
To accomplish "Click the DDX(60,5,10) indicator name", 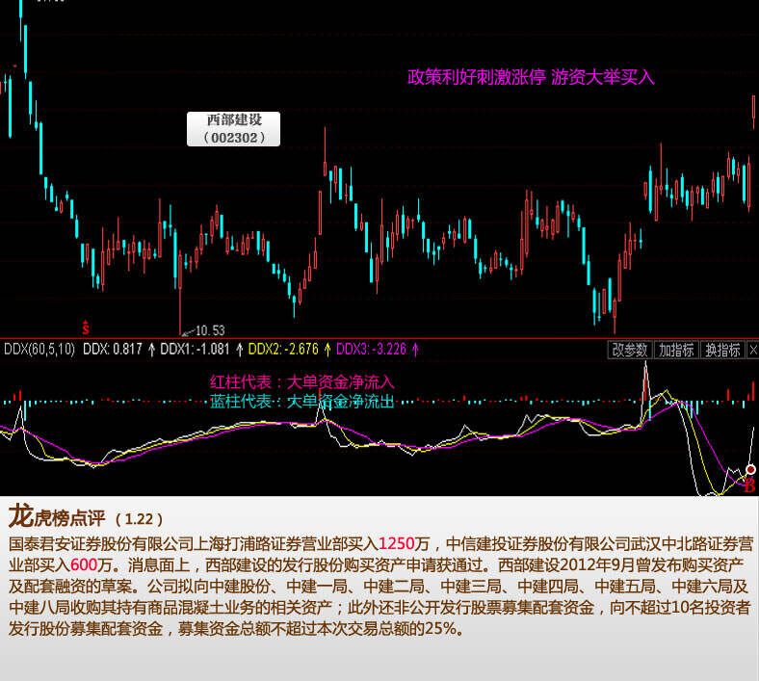I will point(39,349).
